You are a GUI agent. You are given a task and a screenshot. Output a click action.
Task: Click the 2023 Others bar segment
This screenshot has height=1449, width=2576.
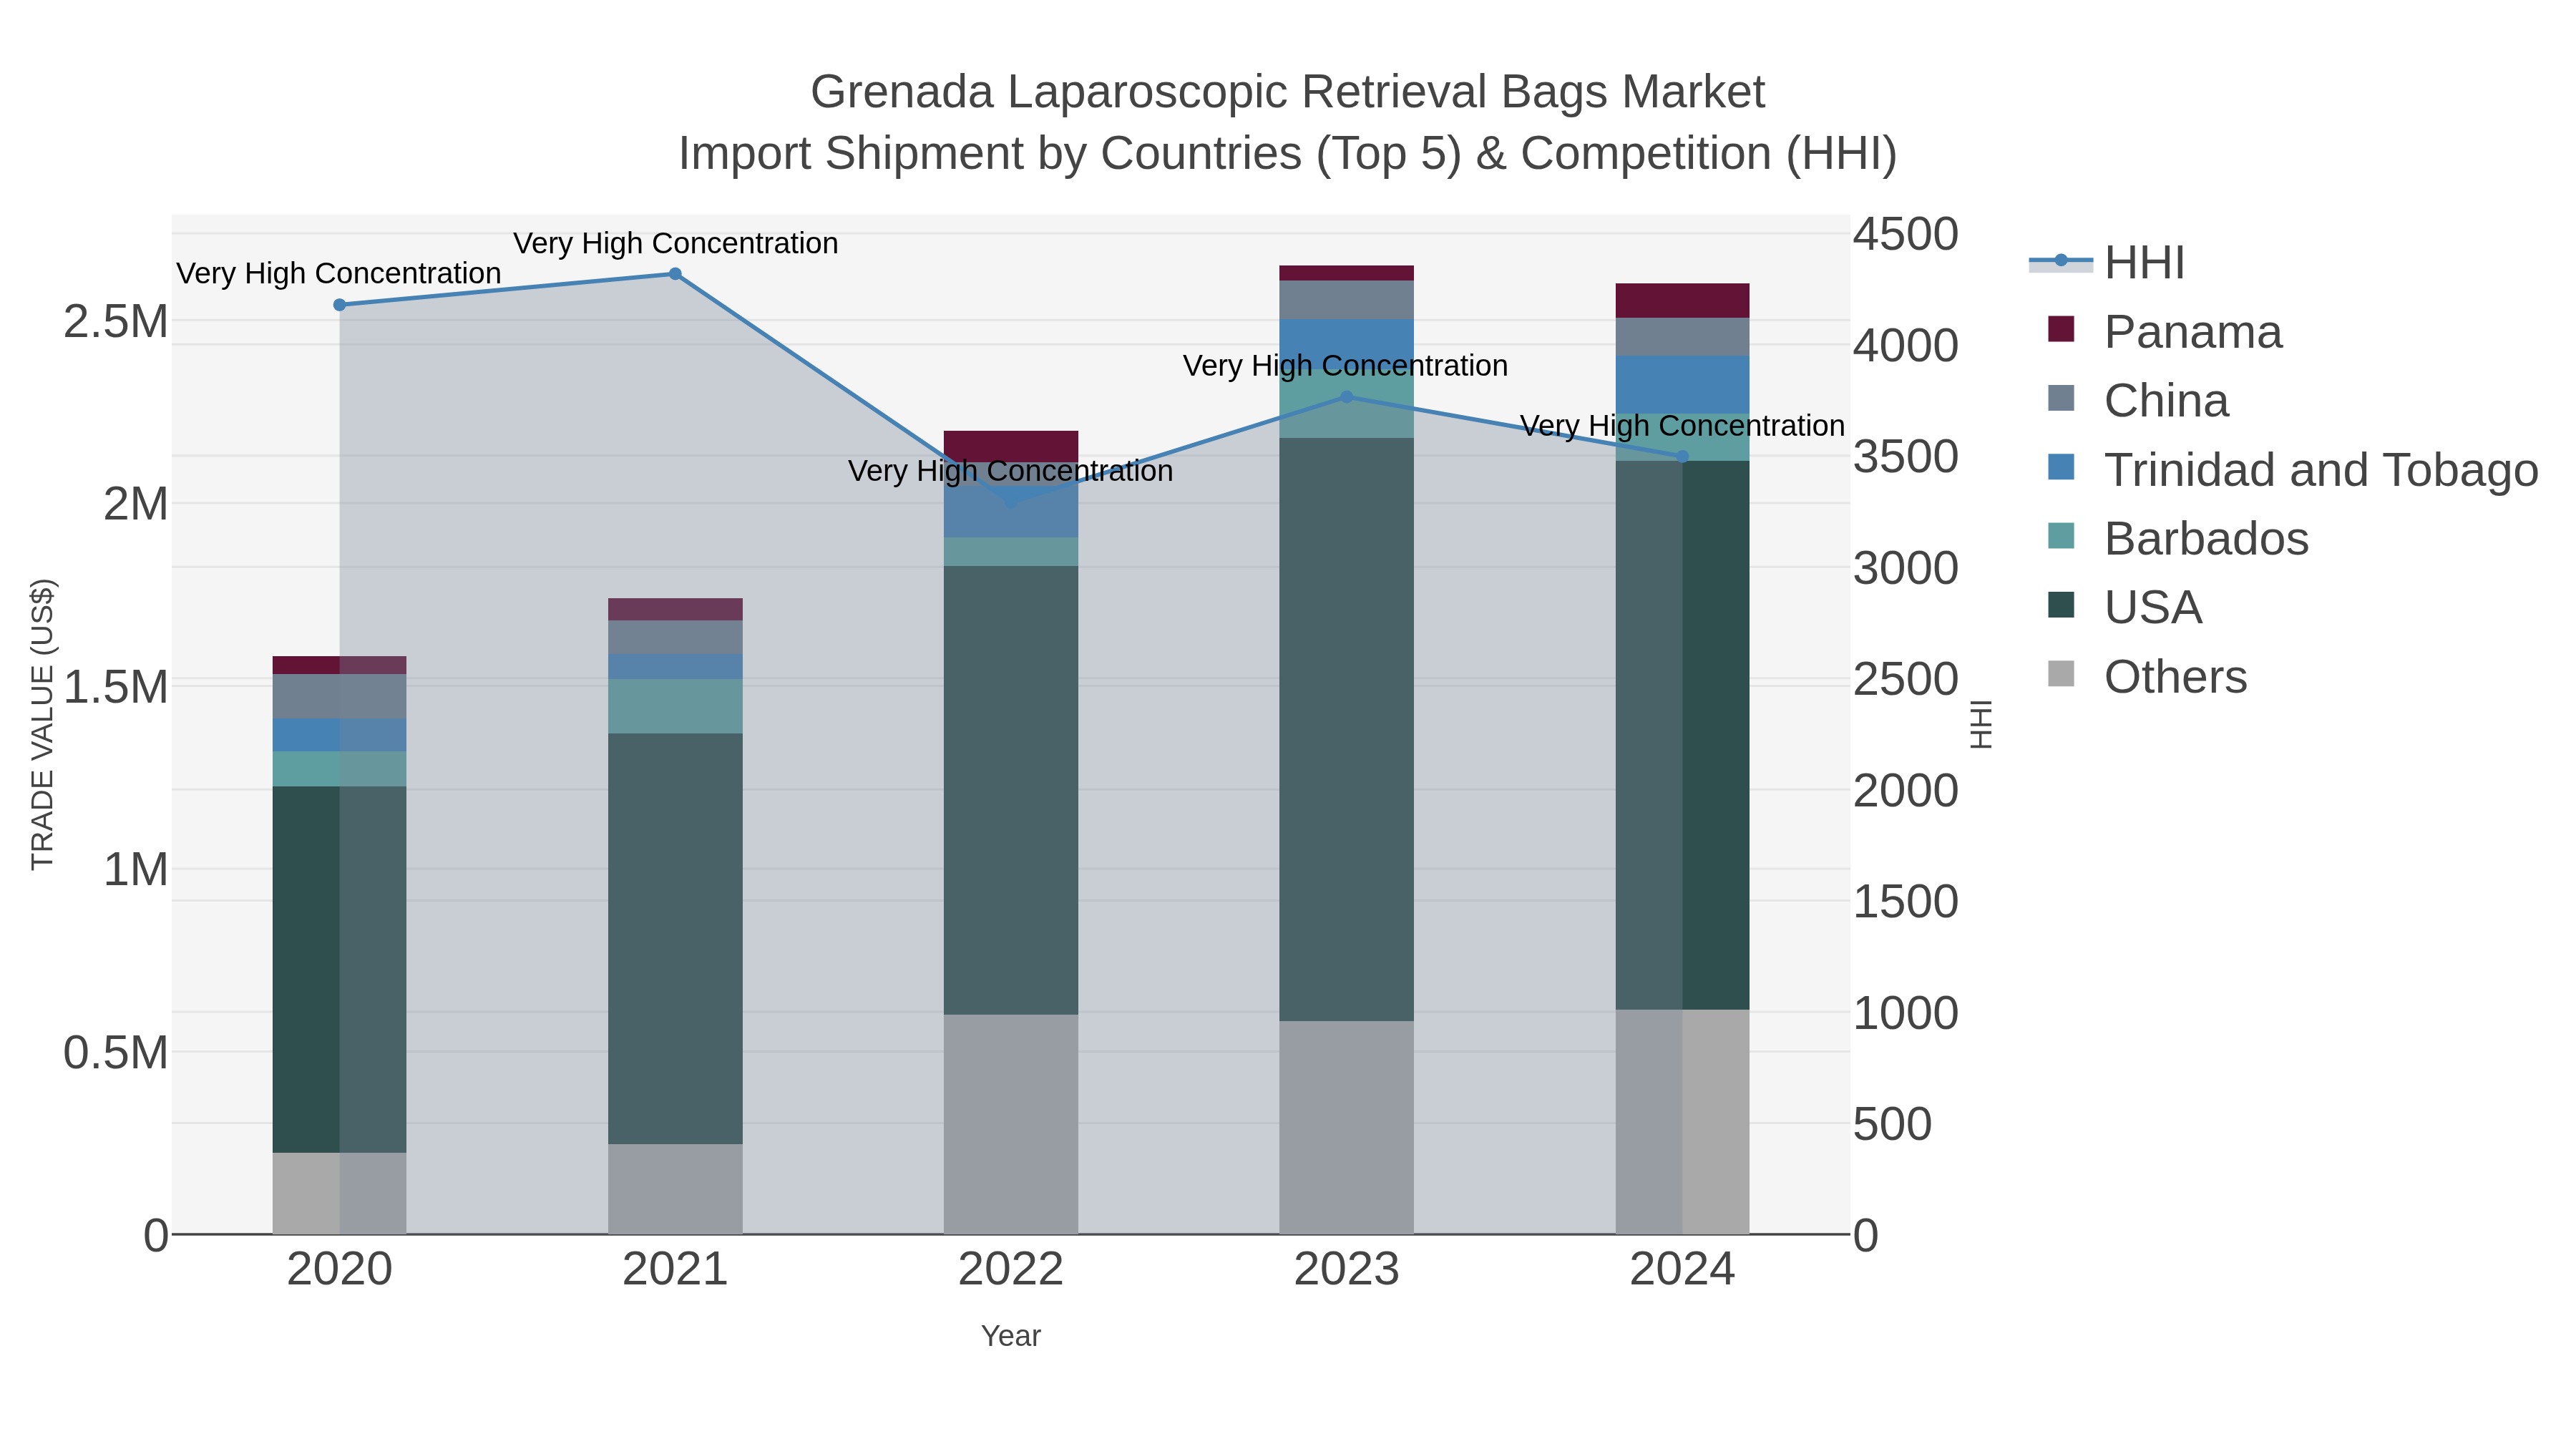[1346, 1128]
